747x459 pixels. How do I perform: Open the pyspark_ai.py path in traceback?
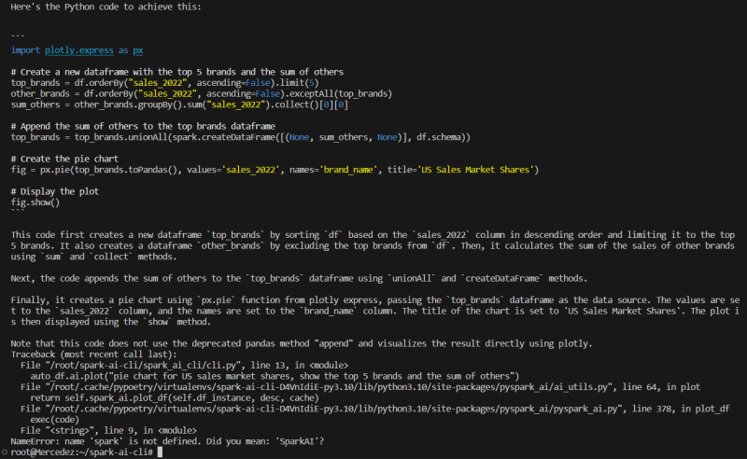pyautogui.click(x=334, y=409)
